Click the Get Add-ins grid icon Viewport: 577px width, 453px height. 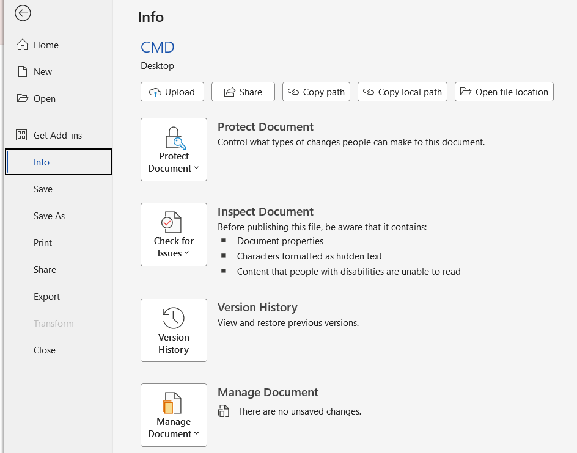[x=22, y=136]
